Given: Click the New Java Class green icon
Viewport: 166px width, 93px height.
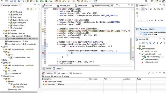Looking at the screenshot, I should [x=31, y=1].
